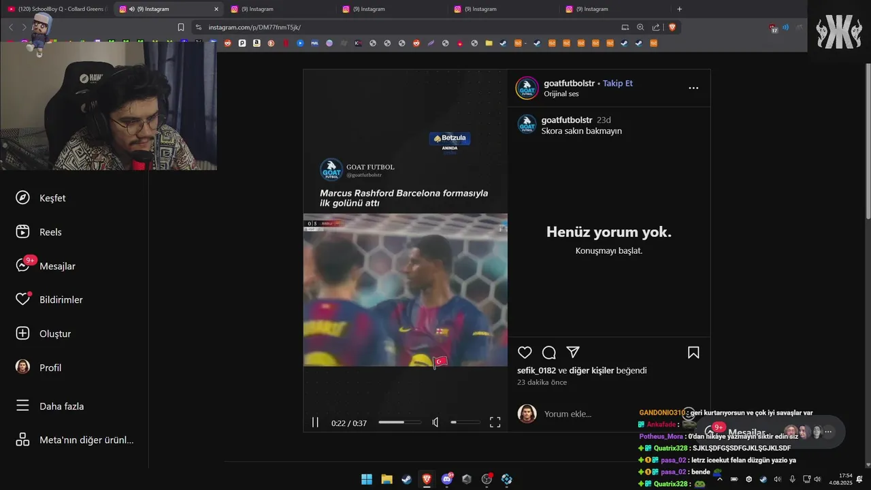Screen dimensions: 871x490
Task: Open Bildirimler notifications
Action: [49, 299]
